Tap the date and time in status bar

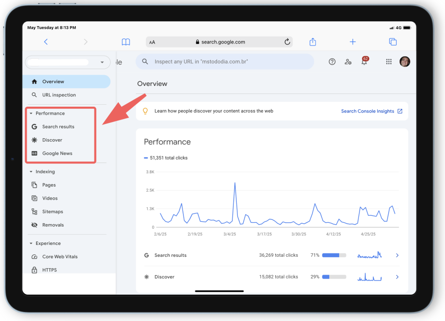point(51,28)
